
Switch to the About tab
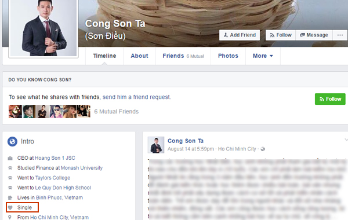pyautogui.click(x=139, y=56)
